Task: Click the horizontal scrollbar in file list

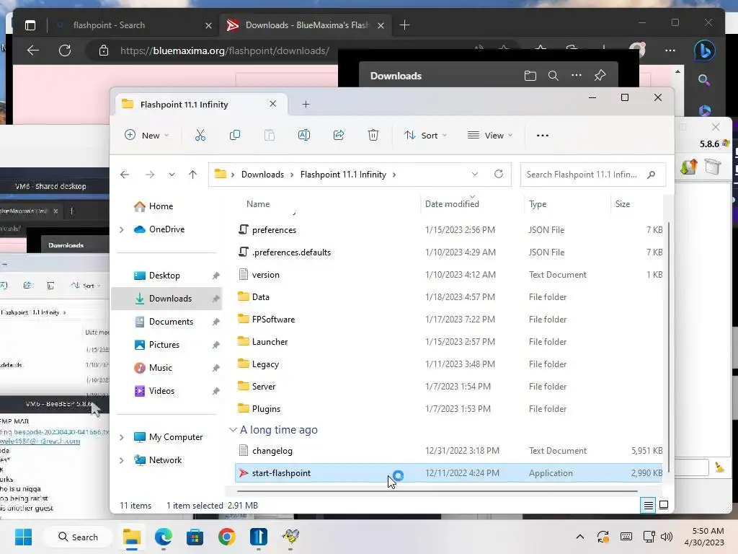Action: coord(437,491)
